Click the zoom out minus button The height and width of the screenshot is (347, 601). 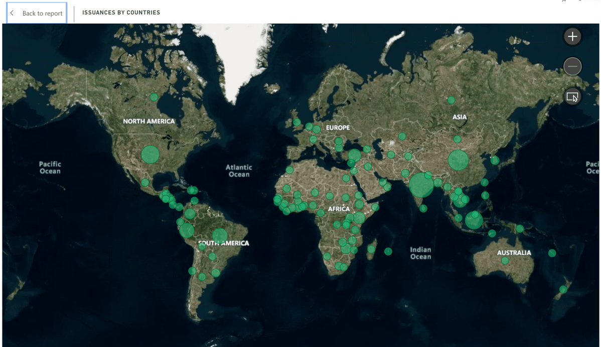572,66
